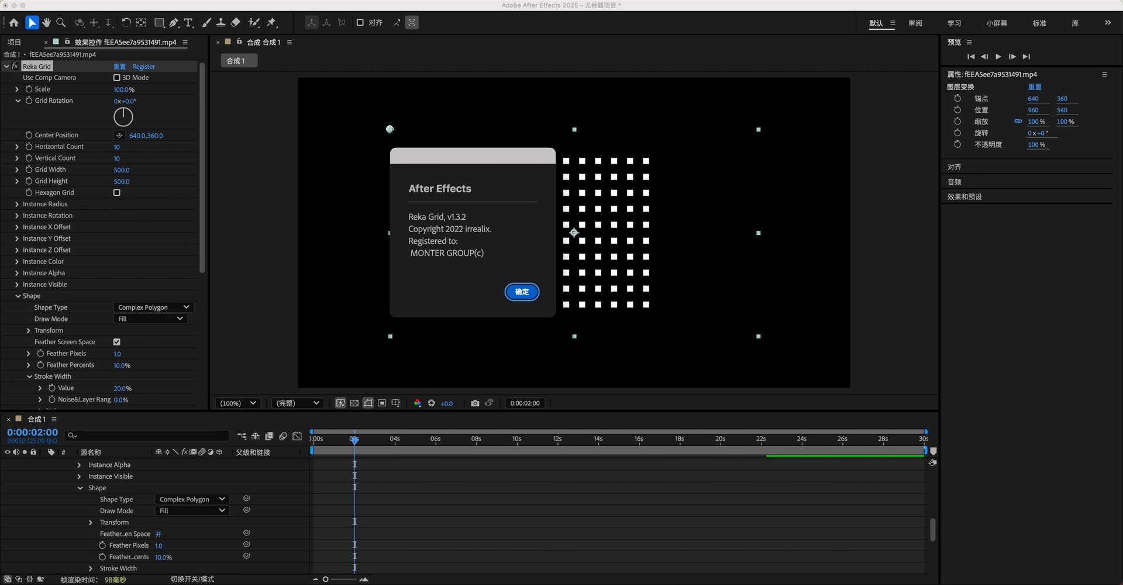The height and width of the screenshot is (585, 1123).
Task: Select the Type text tool
Action: coord(188,23)
